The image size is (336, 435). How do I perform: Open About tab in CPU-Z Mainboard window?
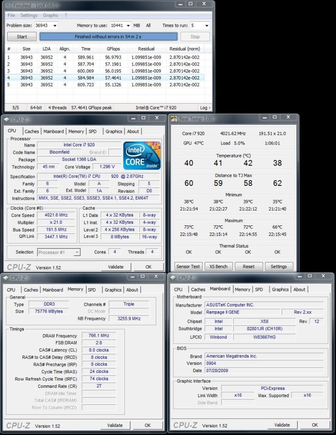click(299, 290)
